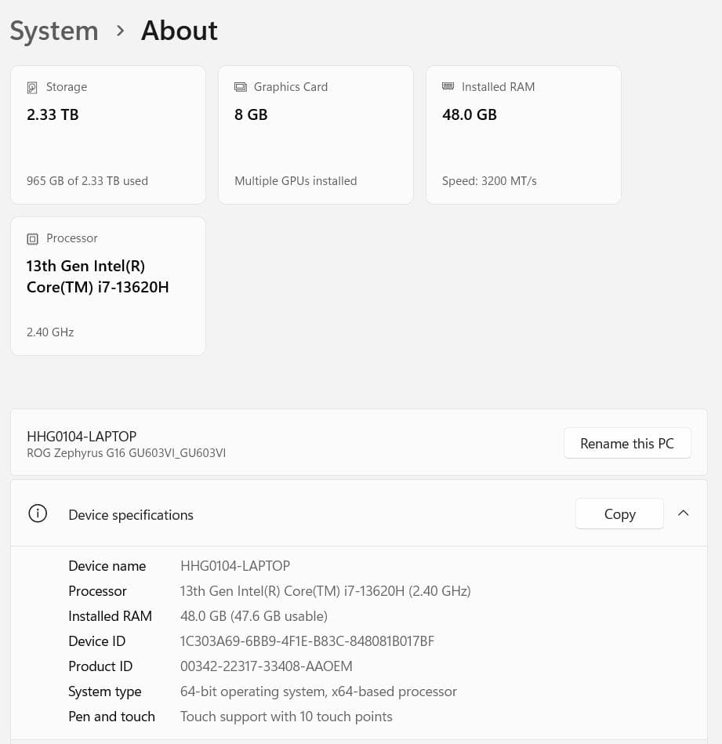Click the icon on the Storage card
722x744 pixels.
(x=32, y=87)
